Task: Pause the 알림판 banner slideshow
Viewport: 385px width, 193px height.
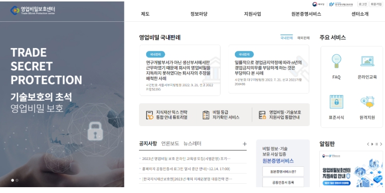Action: [377, 145]
